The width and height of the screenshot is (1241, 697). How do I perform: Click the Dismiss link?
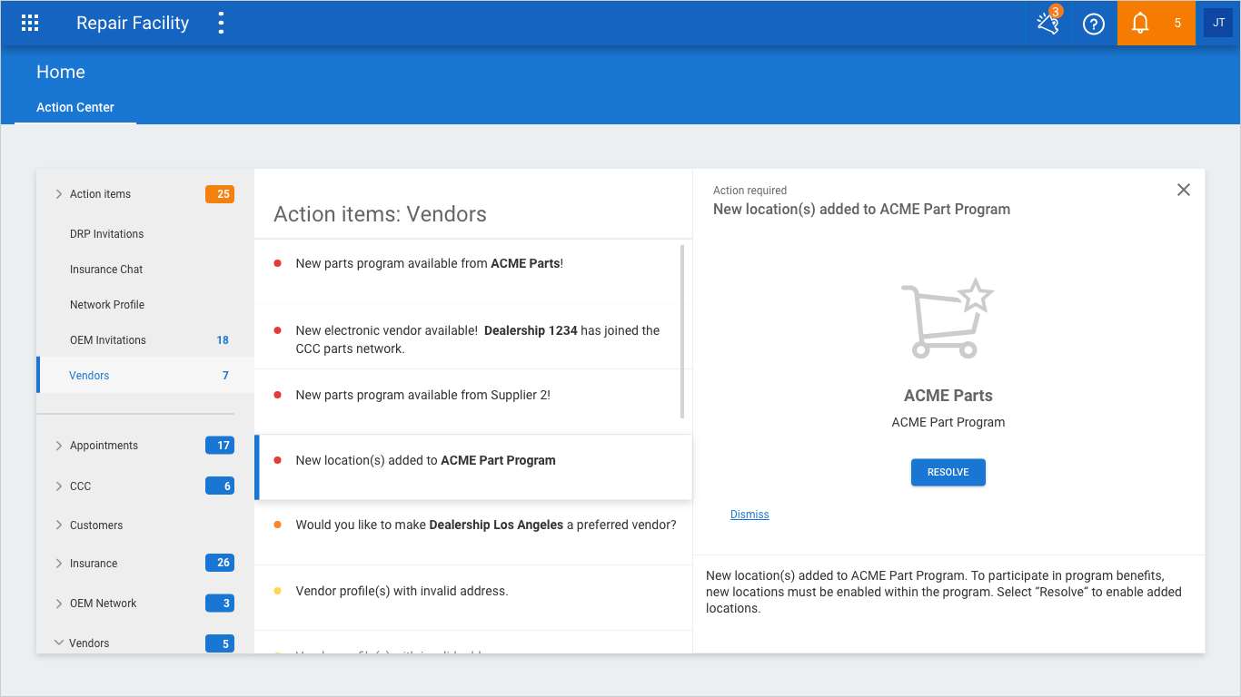(750, 515)
